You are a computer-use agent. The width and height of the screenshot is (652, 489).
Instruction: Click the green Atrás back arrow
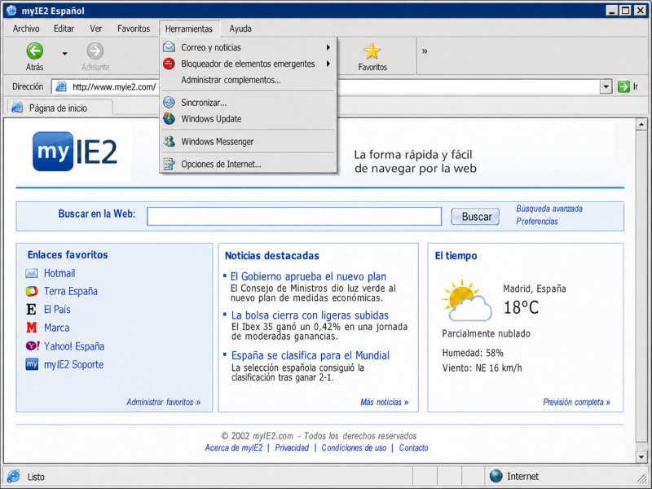coord(34,51)
